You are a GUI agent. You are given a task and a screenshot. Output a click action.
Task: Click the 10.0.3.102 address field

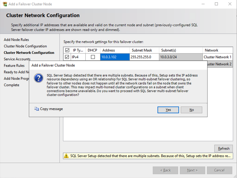115,57
